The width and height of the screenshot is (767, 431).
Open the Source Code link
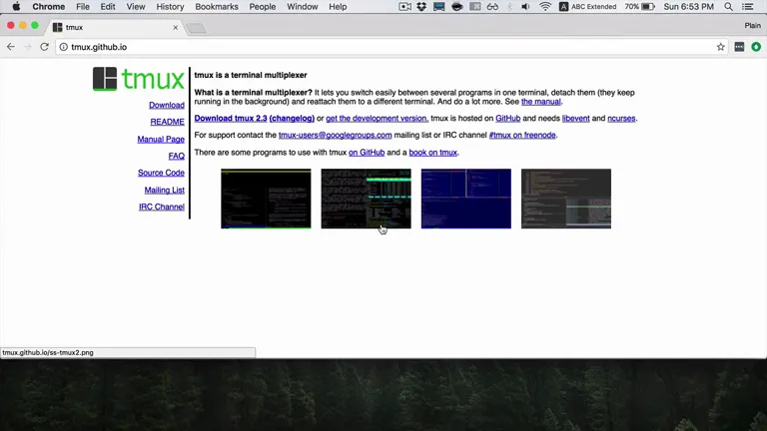pos(161,173)
